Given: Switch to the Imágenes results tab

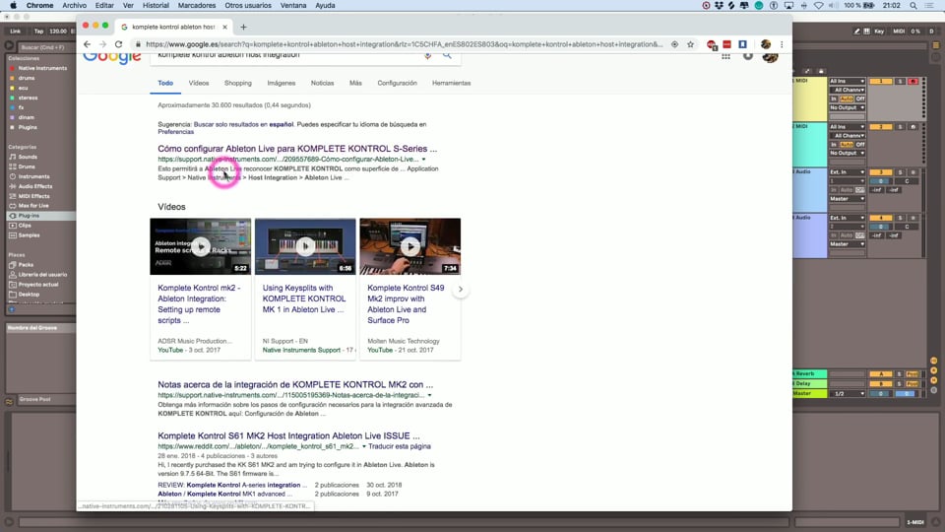Looking at the screenshot, I should point(282,83).
